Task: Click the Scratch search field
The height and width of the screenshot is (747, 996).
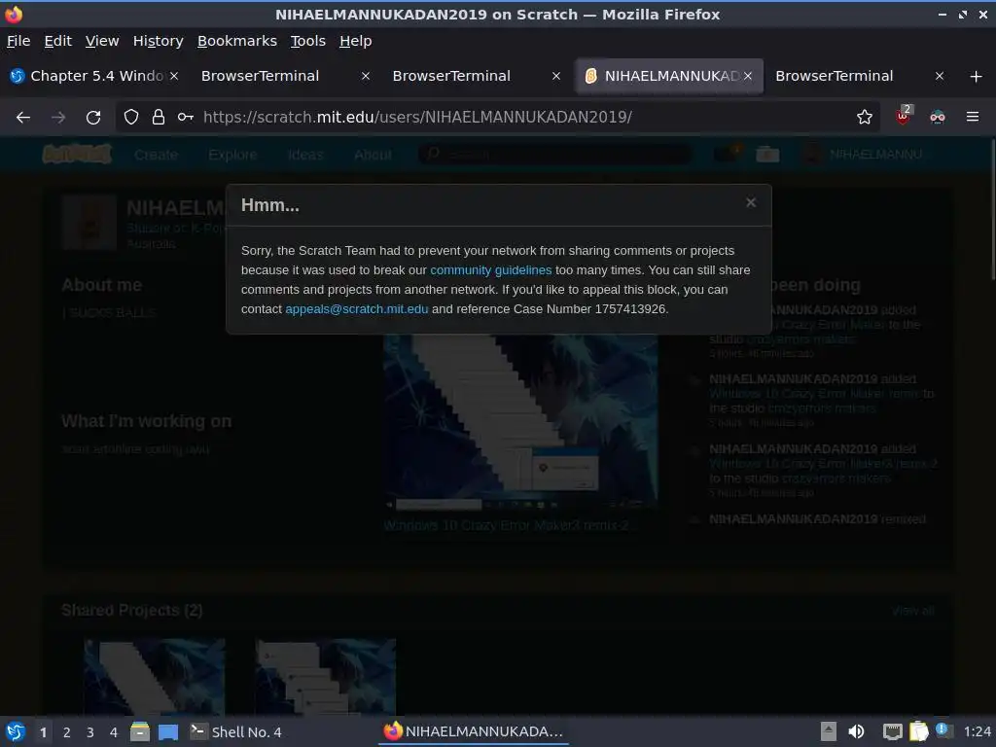Action: pyautogui.click(x=555, y=155)
